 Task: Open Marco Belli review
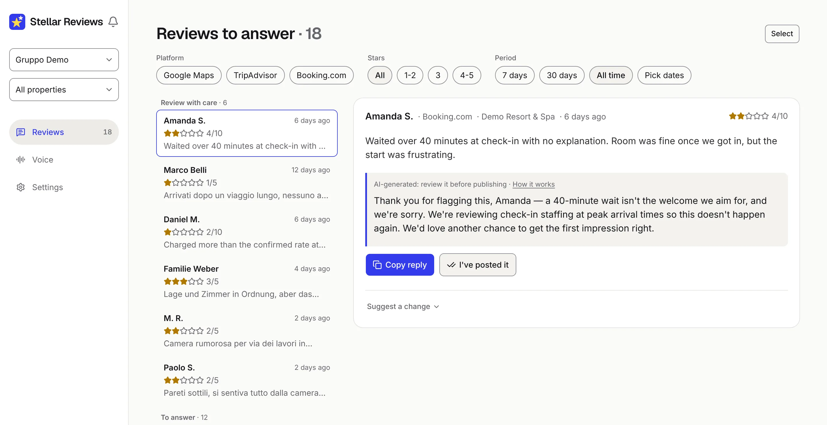click(x=247, y=183)
